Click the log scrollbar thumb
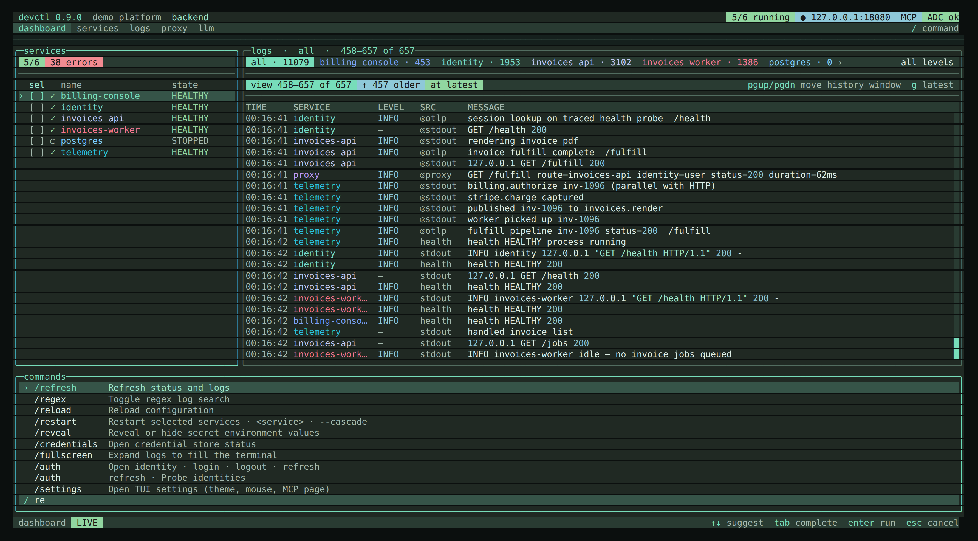This screenshot has height=541, width=978. tap(956, 348)
